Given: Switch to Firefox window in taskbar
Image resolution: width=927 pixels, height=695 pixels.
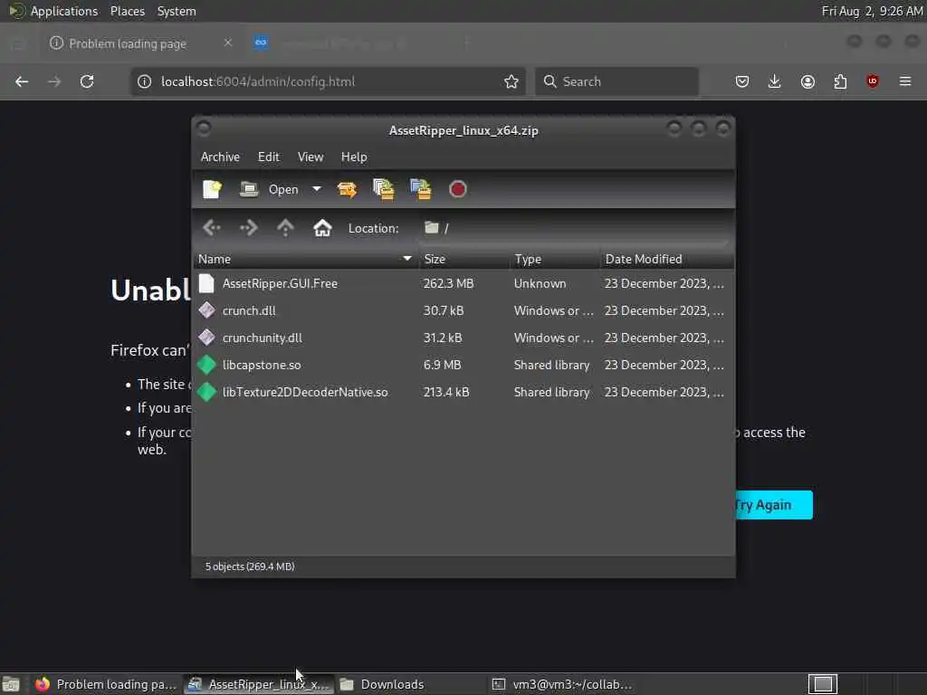Looking at the screenshot, I should (x=105, y=684).
